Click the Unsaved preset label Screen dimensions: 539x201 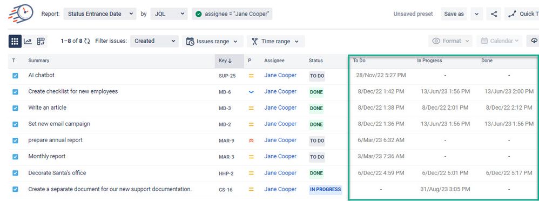point(413,14)
